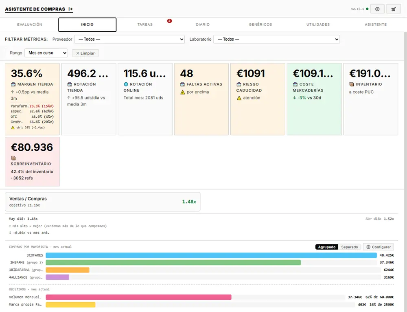Click the 48.425€ amount for 3COFARES
407x312 pixels.
click(387, 255)
